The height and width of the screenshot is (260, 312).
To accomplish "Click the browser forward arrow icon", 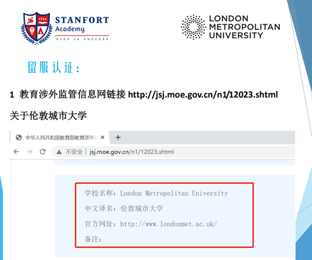I will point(29,152).
